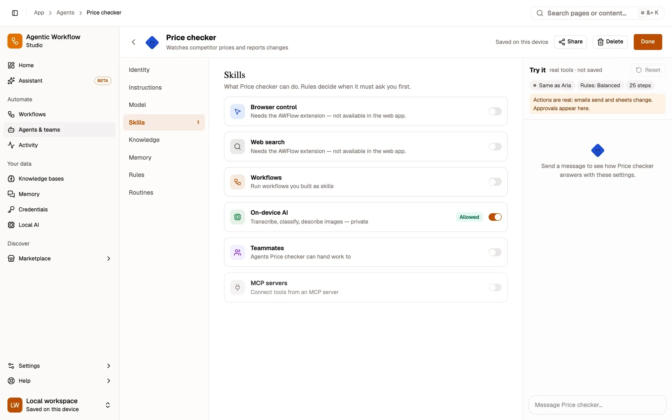Enable the Browser control toggle
This screenshot has width=672, height=420.
click(495, 112)
